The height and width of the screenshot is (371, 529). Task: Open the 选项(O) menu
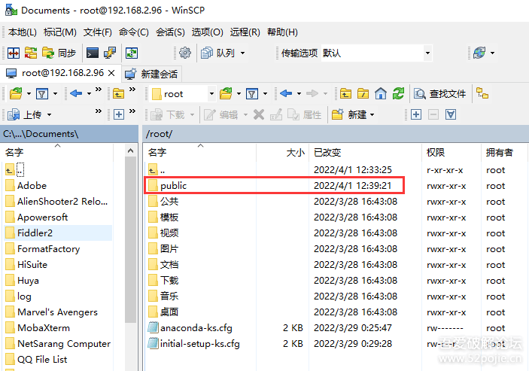[207, 32]
